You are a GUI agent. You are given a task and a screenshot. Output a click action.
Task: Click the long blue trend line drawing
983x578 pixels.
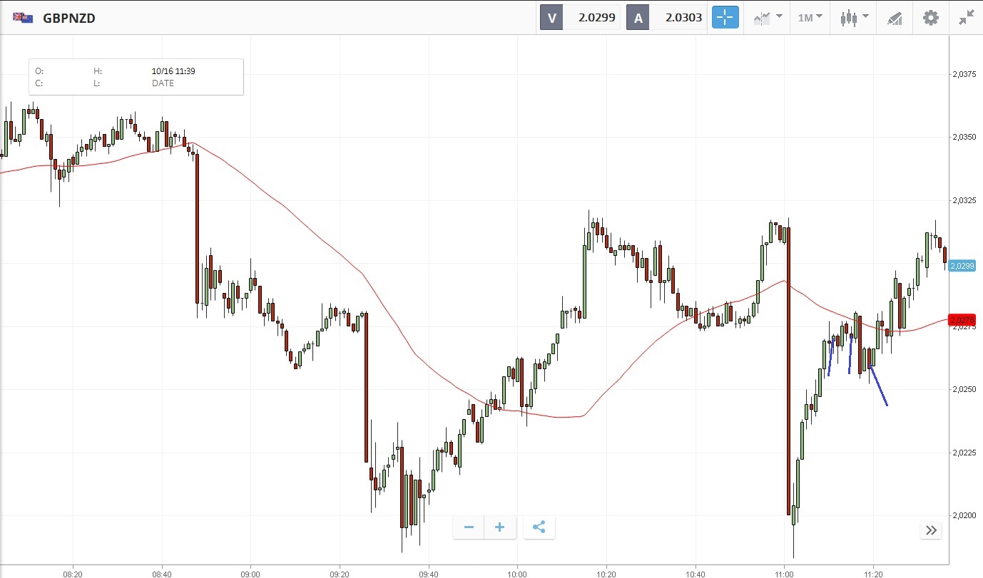[879, 386]
